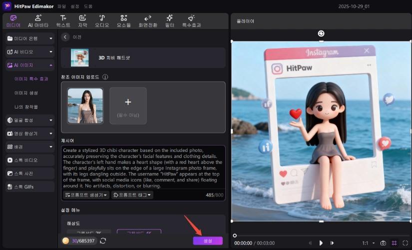The height and width of the screenshot is (250, 412).
Task: Show info for 참조 이미지 업로드
Action: 105,77
